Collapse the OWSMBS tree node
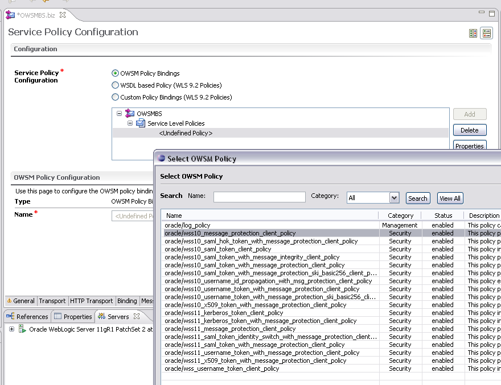Screen dimensions: 501x385 [119, 114]
